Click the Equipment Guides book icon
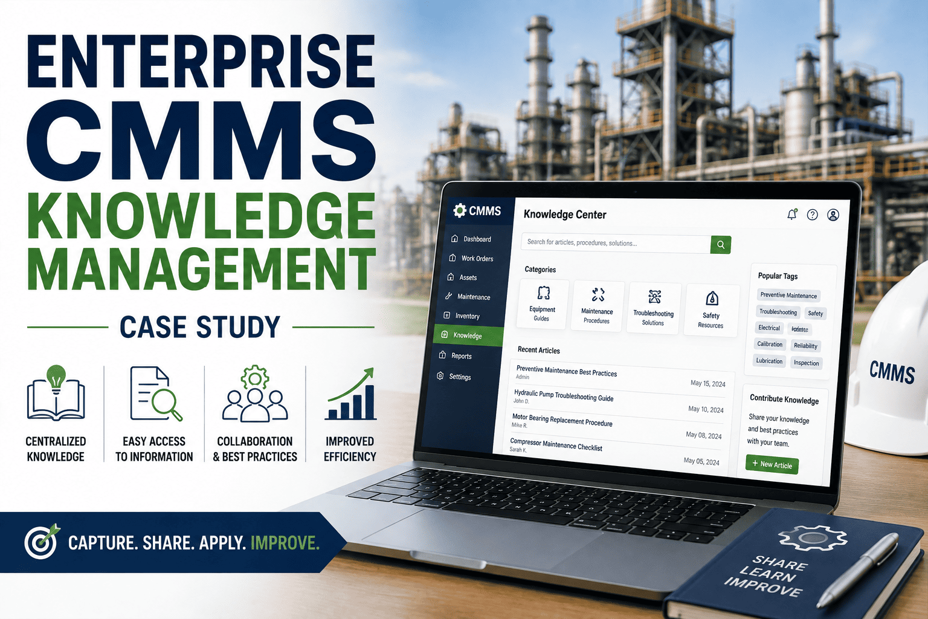 click(x=544, y=293)
